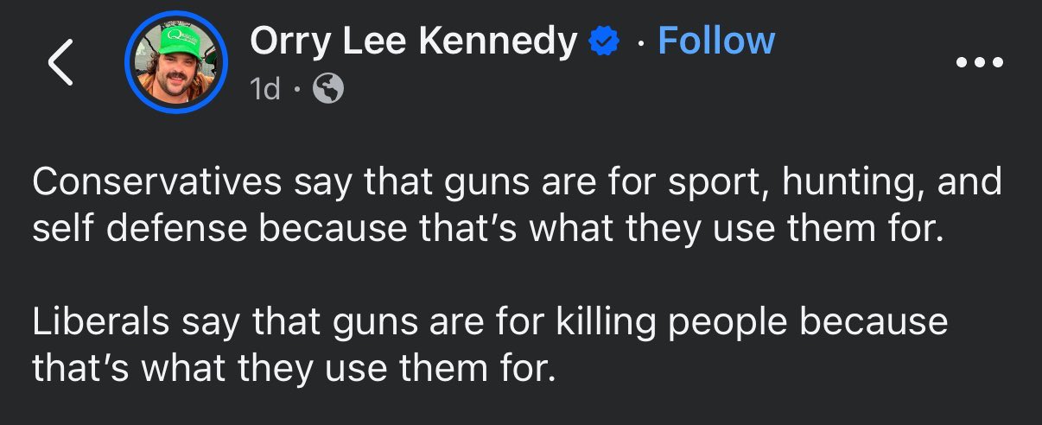This screenshot has height=425, width=1042.
Task: Tap the blue verified badge beside Kennedy
Action: (x=601, y=41)
